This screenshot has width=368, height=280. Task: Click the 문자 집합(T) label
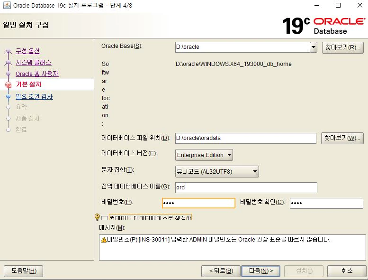click(117, 170)
